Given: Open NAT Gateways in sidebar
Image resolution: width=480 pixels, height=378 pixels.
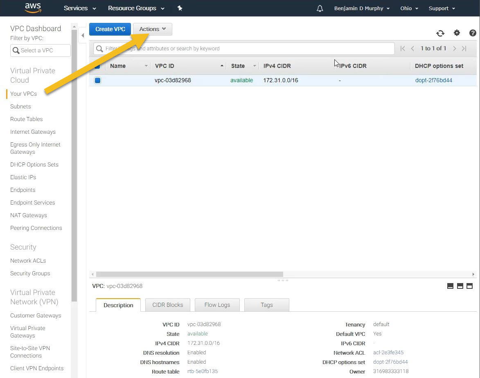Looking at the screenshot, I should tap(29, 216).
